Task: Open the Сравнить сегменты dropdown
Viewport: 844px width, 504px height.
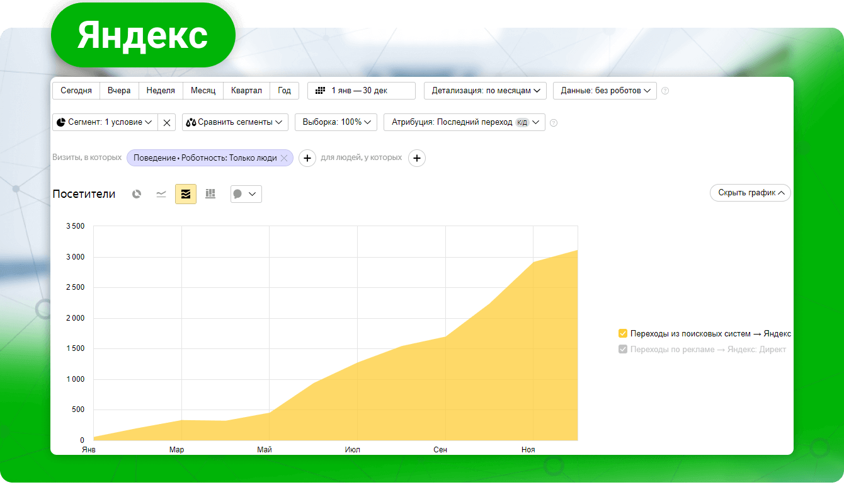Action: coord(235,122)
